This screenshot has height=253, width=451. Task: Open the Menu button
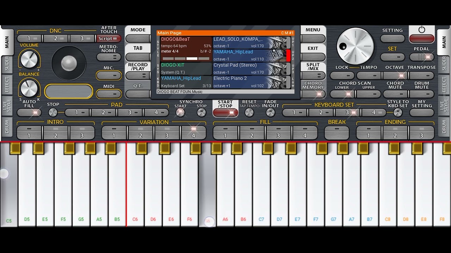[313, 39]
